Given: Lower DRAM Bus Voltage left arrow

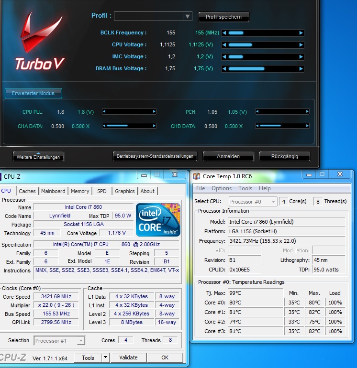Looking at the screenshot, I should [x=224, y=69].
